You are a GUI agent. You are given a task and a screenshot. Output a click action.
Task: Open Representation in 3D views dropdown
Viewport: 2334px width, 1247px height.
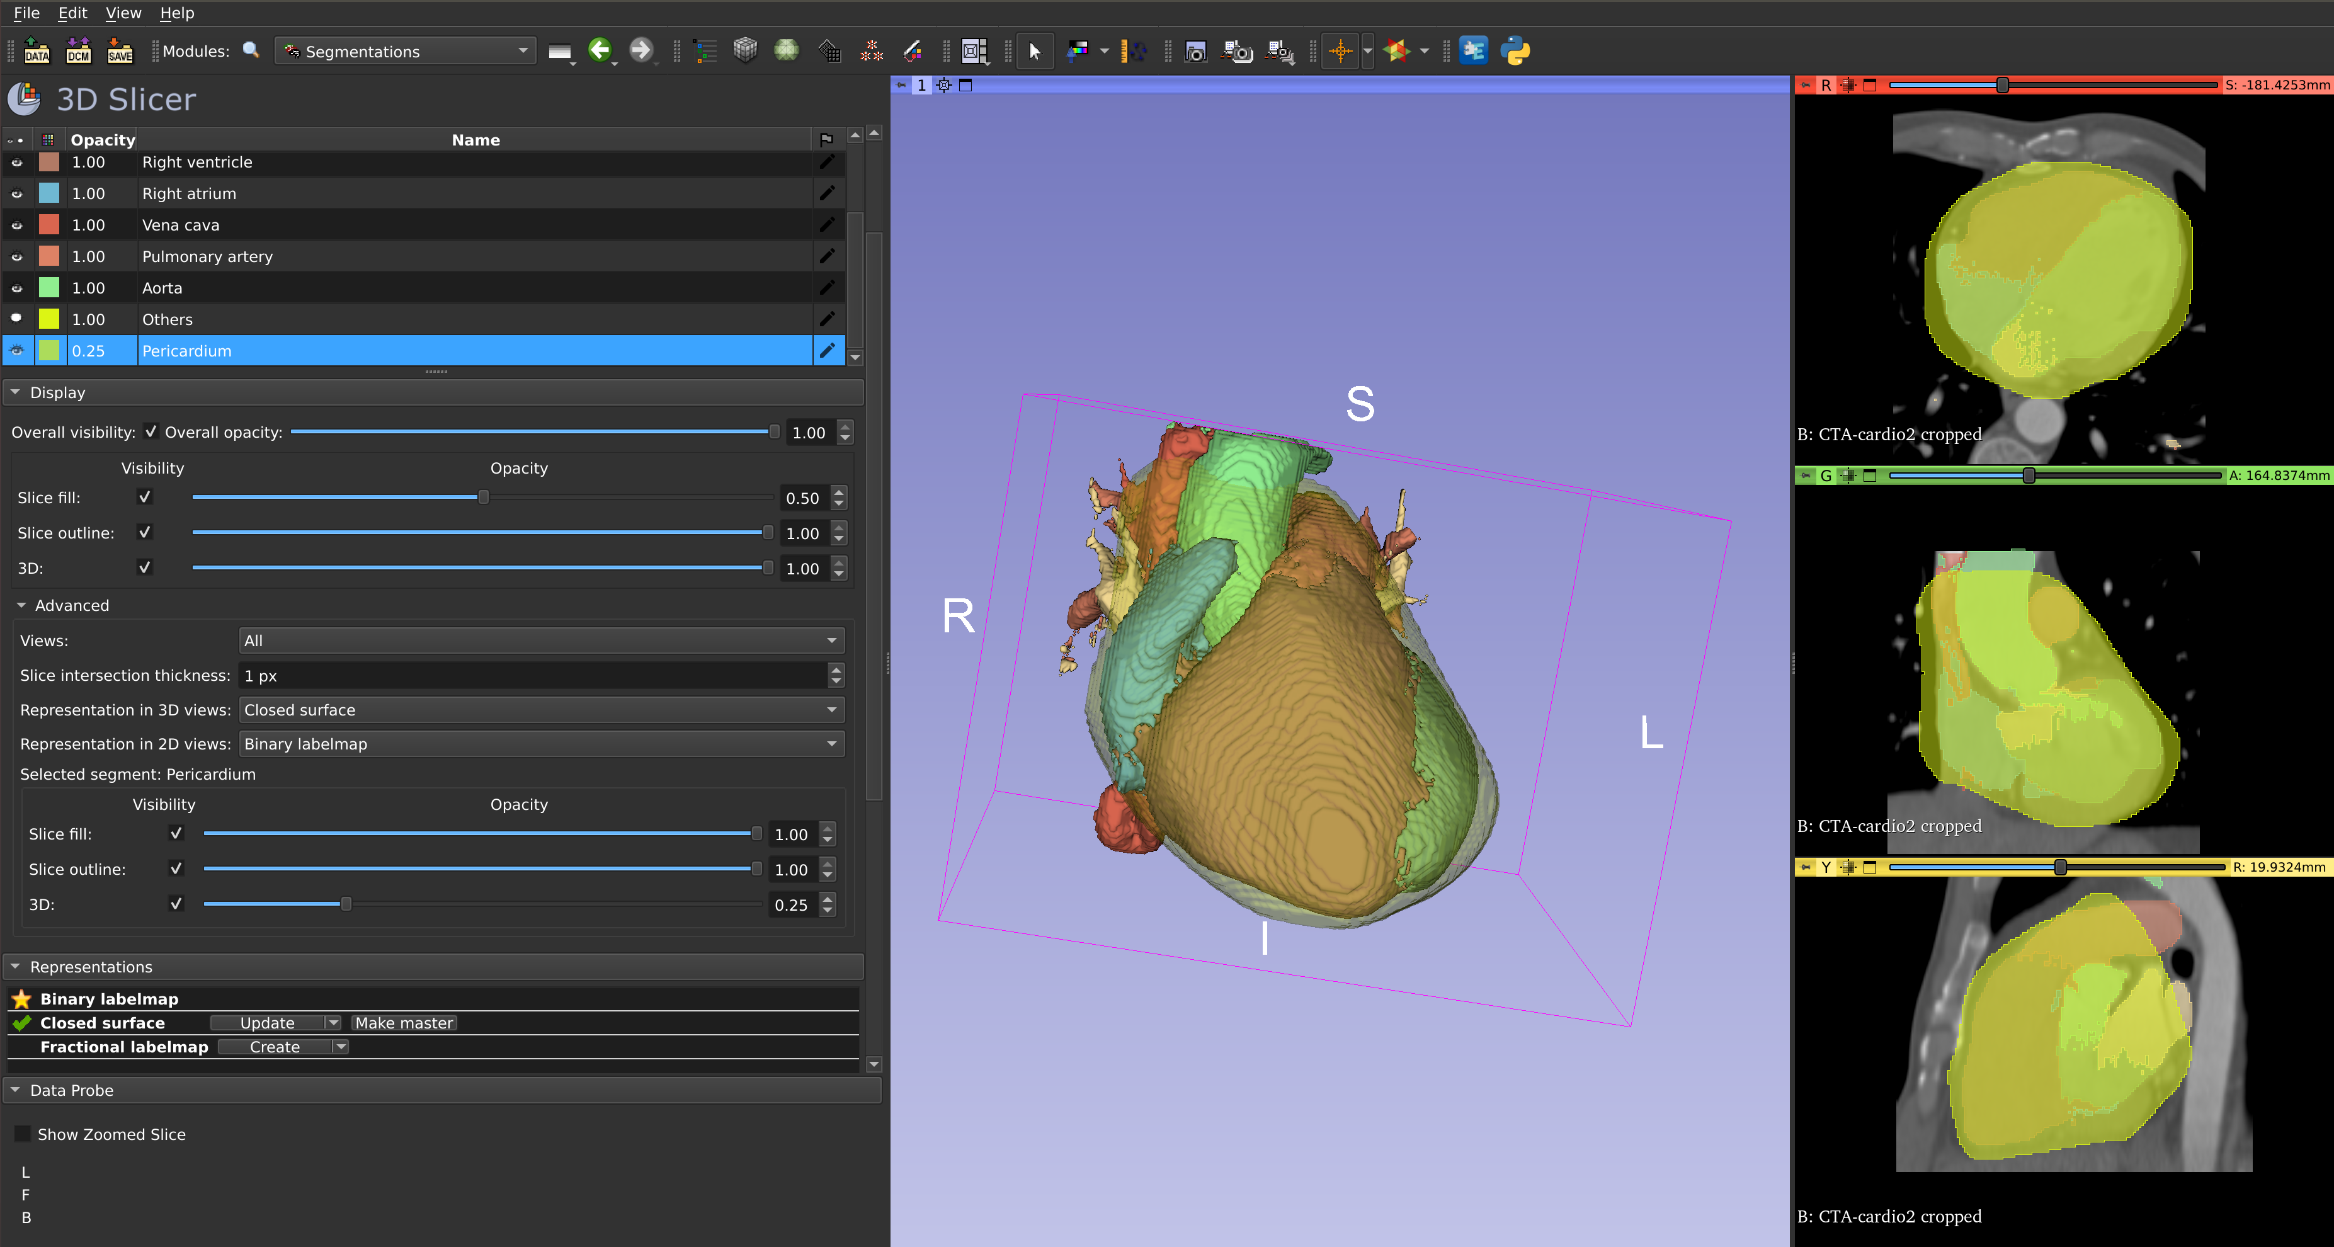pos(541,710)
